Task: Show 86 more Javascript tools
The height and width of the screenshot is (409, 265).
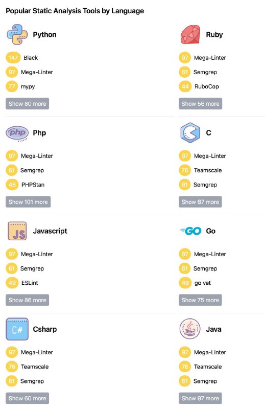Action: click(x=28, y=300)
